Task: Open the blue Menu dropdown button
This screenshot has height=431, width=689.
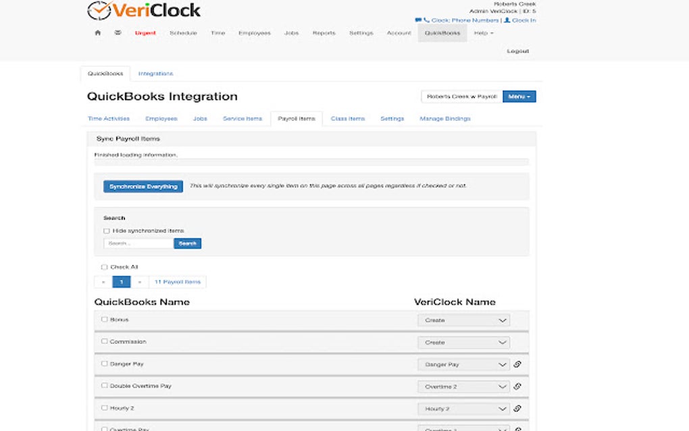Action: (x=521, y=96)
